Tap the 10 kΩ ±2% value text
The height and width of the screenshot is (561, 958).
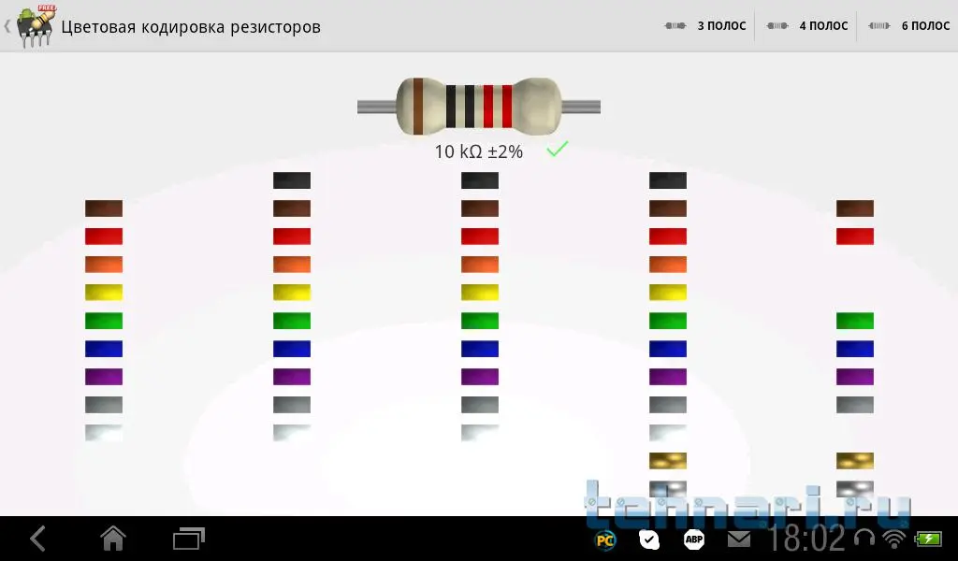click(478, 151)
